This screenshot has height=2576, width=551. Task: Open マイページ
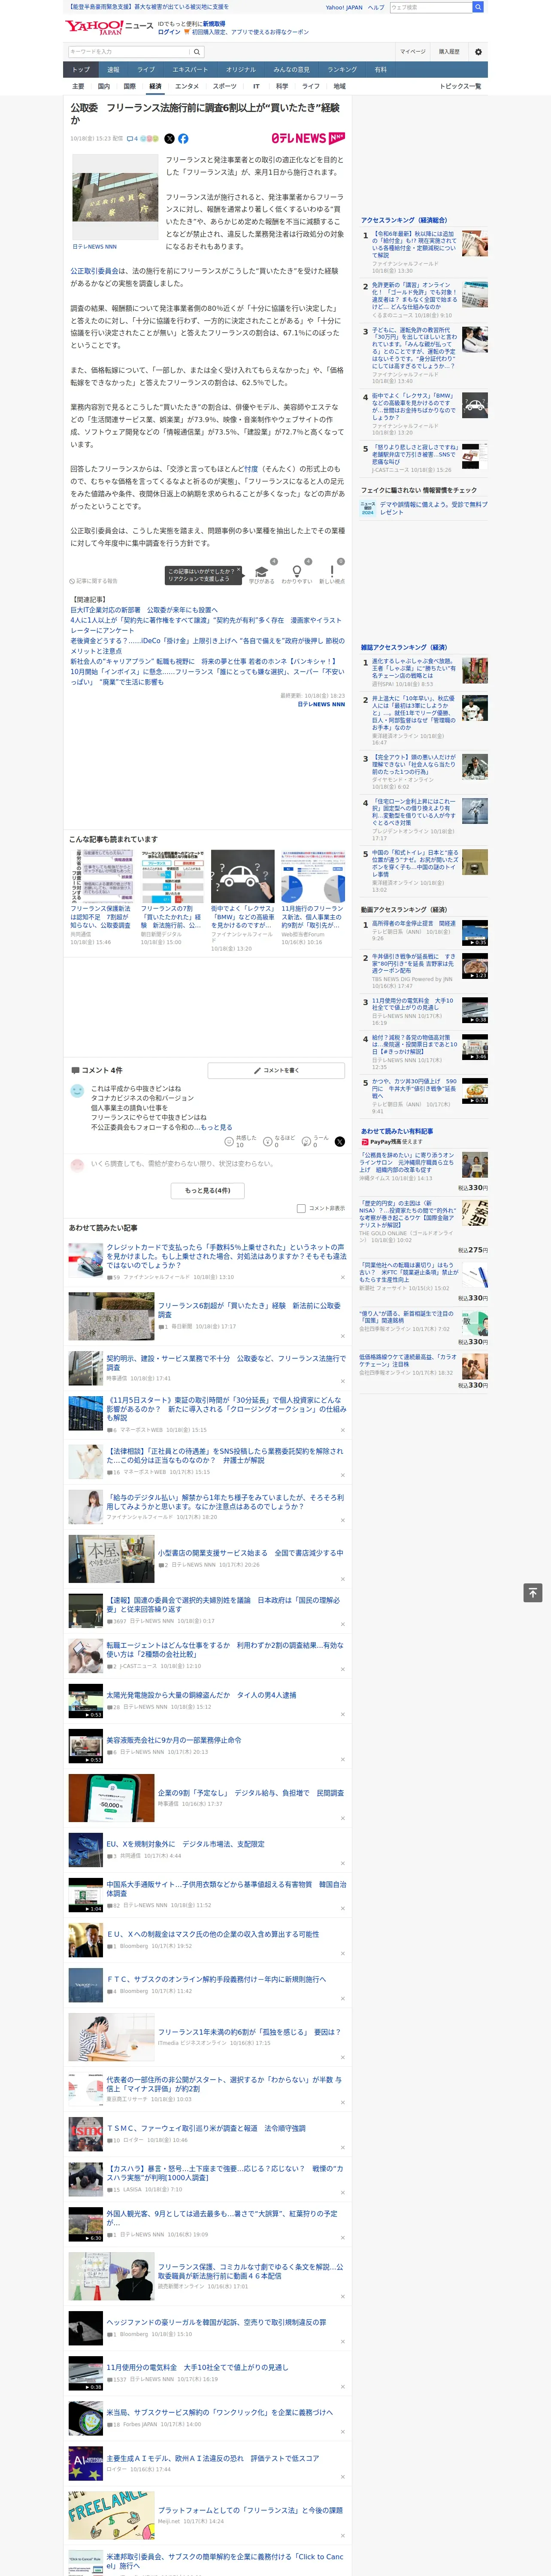[x=413, y=52]
